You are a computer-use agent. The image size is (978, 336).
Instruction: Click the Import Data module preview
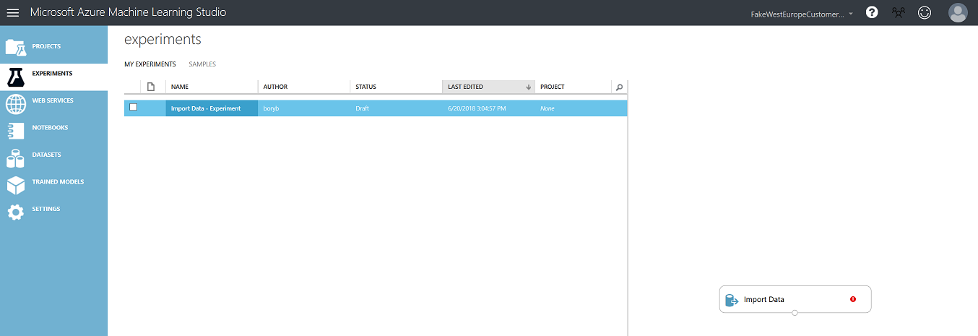[x=795, y=299]
